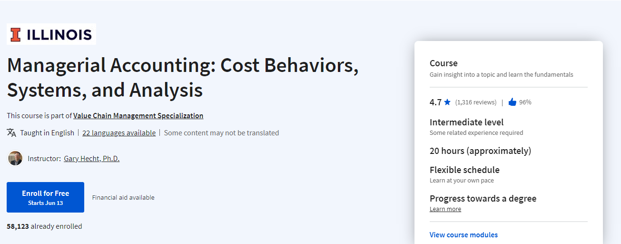The image size is (621, 244).
Task: Open the Value Chain Management Specialization link
Action: point(138,115)
